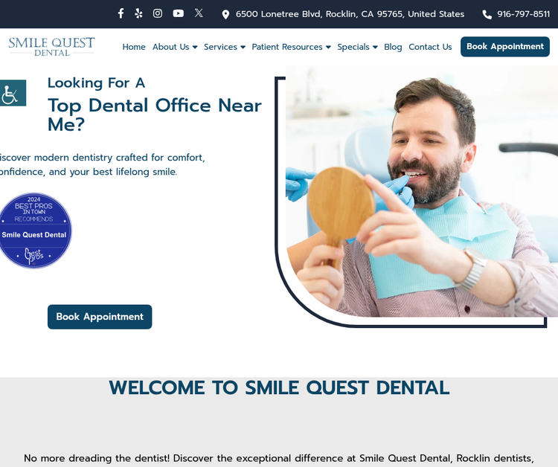The width and height of the screenshot is (558, 467).
Task: Click the 'No more dreading the dentist!' paragraph
Action: pyautogui.click(x=279, y=458)
